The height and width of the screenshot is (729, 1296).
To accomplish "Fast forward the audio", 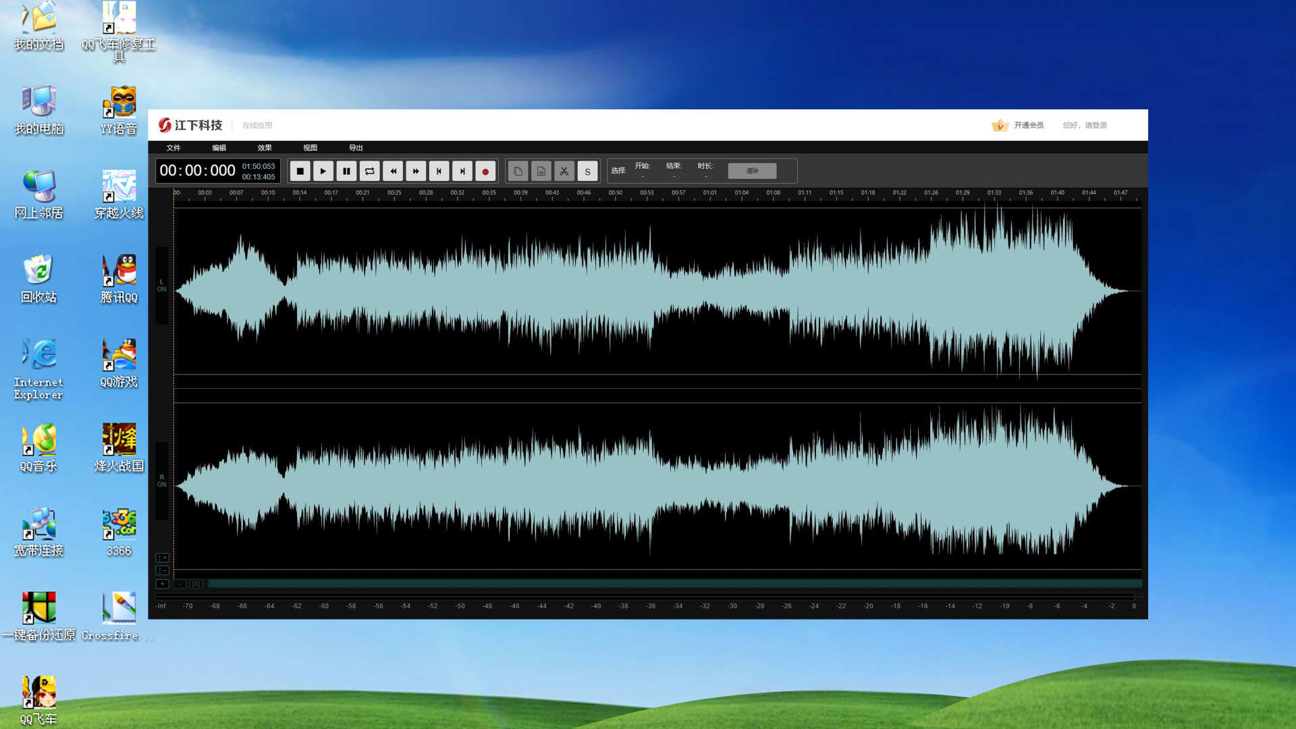I will 416,171.
